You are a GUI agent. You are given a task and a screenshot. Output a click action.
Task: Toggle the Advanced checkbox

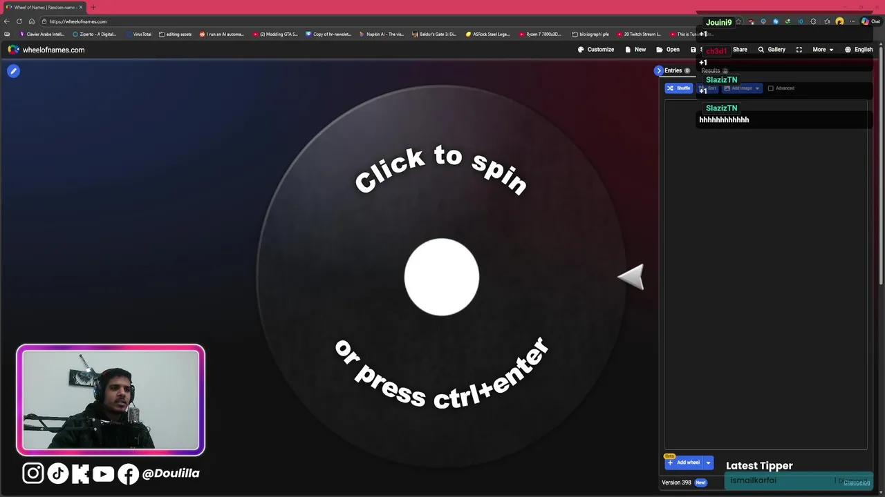[x=771, y=88]
